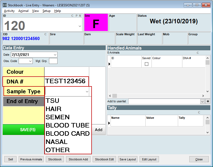Click the C indicator in the ID header
The height and width of the screenshot is (167, 213).
point(72,16)
